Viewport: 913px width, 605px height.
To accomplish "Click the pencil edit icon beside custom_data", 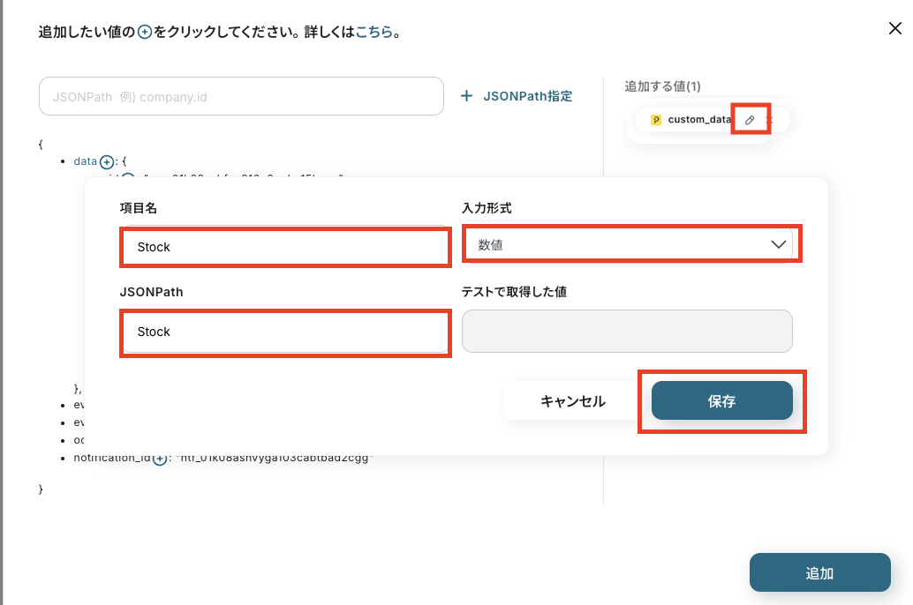I will 750,120.
